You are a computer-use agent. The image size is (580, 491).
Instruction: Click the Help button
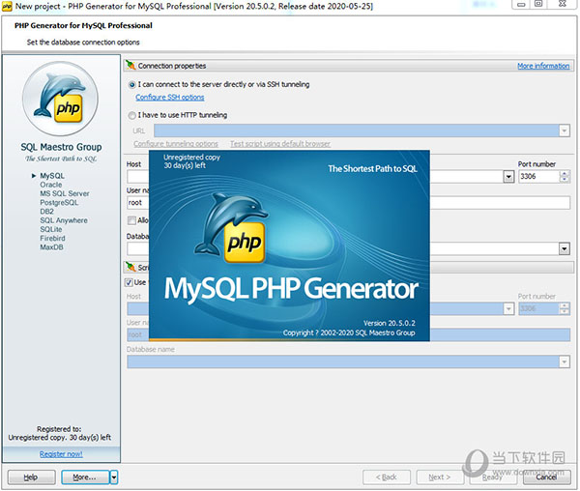tap(32, 477)
